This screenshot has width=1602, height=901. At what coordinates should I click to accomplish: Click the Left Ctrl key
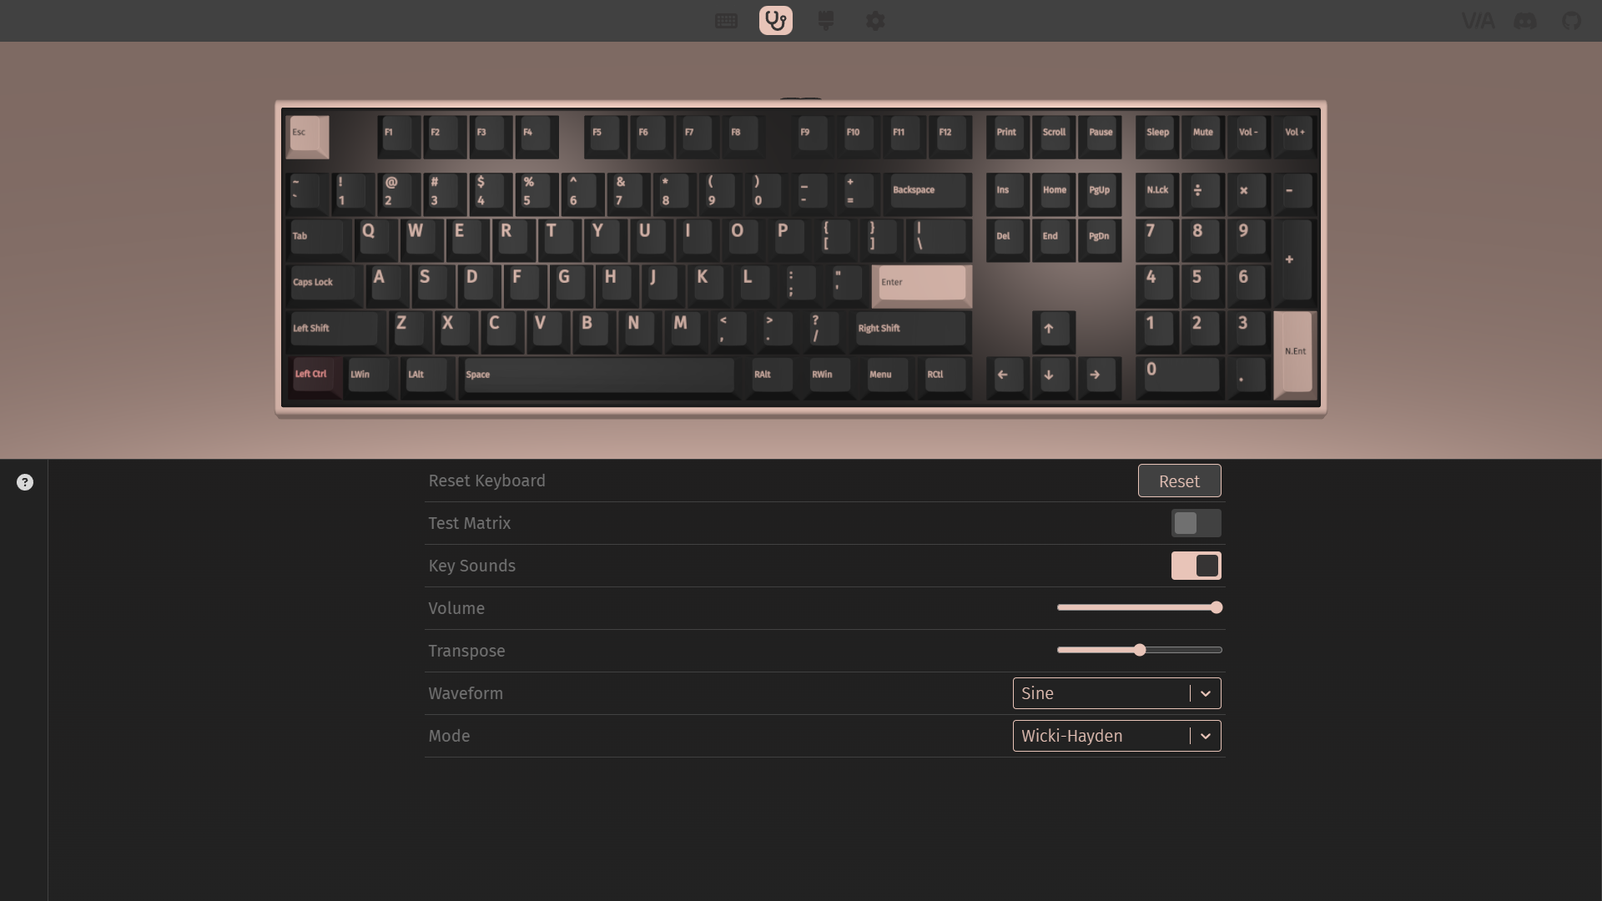(314, 375)
